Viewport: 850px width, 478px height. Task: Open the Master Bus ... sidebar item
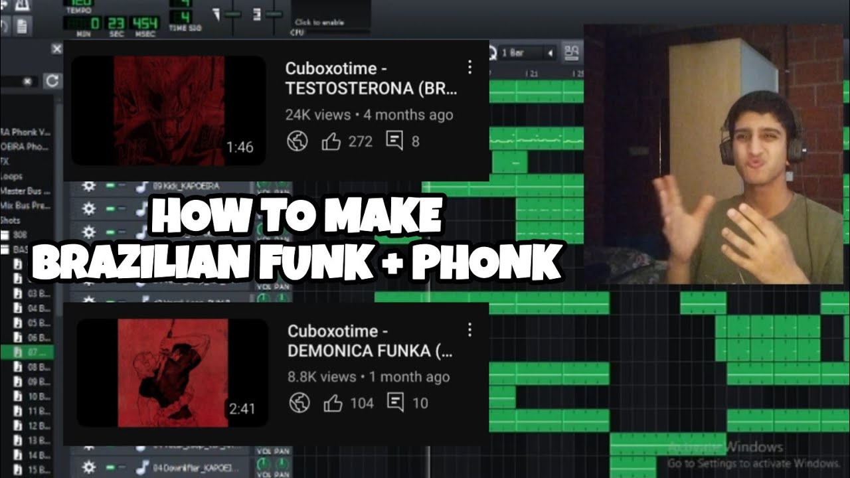click(x=25, y=191)
